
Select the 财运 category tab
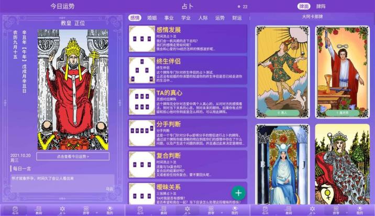pos(237,18)
